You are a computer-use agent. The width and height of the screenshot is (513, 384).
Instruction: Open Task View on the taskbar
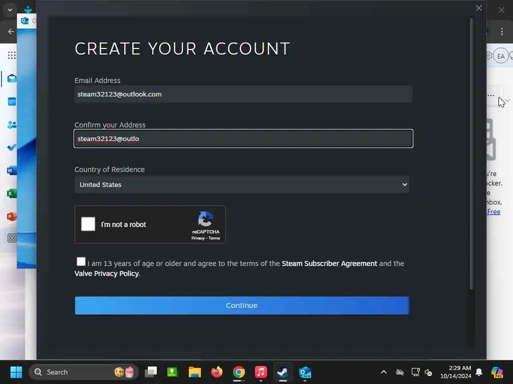(x=151, y=372)
